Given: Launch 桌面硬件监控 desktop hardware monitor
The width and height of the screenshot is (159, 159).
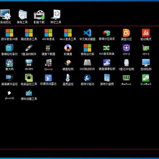Looking at the screenshot, I should point(9,80).
